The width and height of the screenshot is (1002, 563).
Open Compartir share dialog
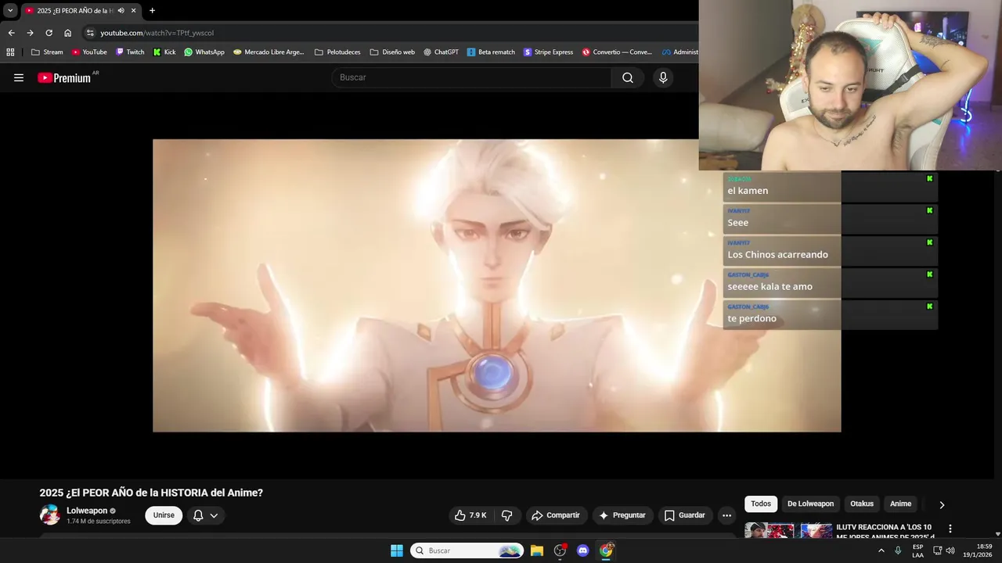click(556, 515)
